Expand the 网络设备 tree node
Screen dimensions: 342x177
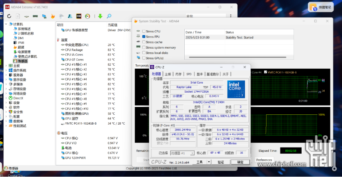point(6,93)
